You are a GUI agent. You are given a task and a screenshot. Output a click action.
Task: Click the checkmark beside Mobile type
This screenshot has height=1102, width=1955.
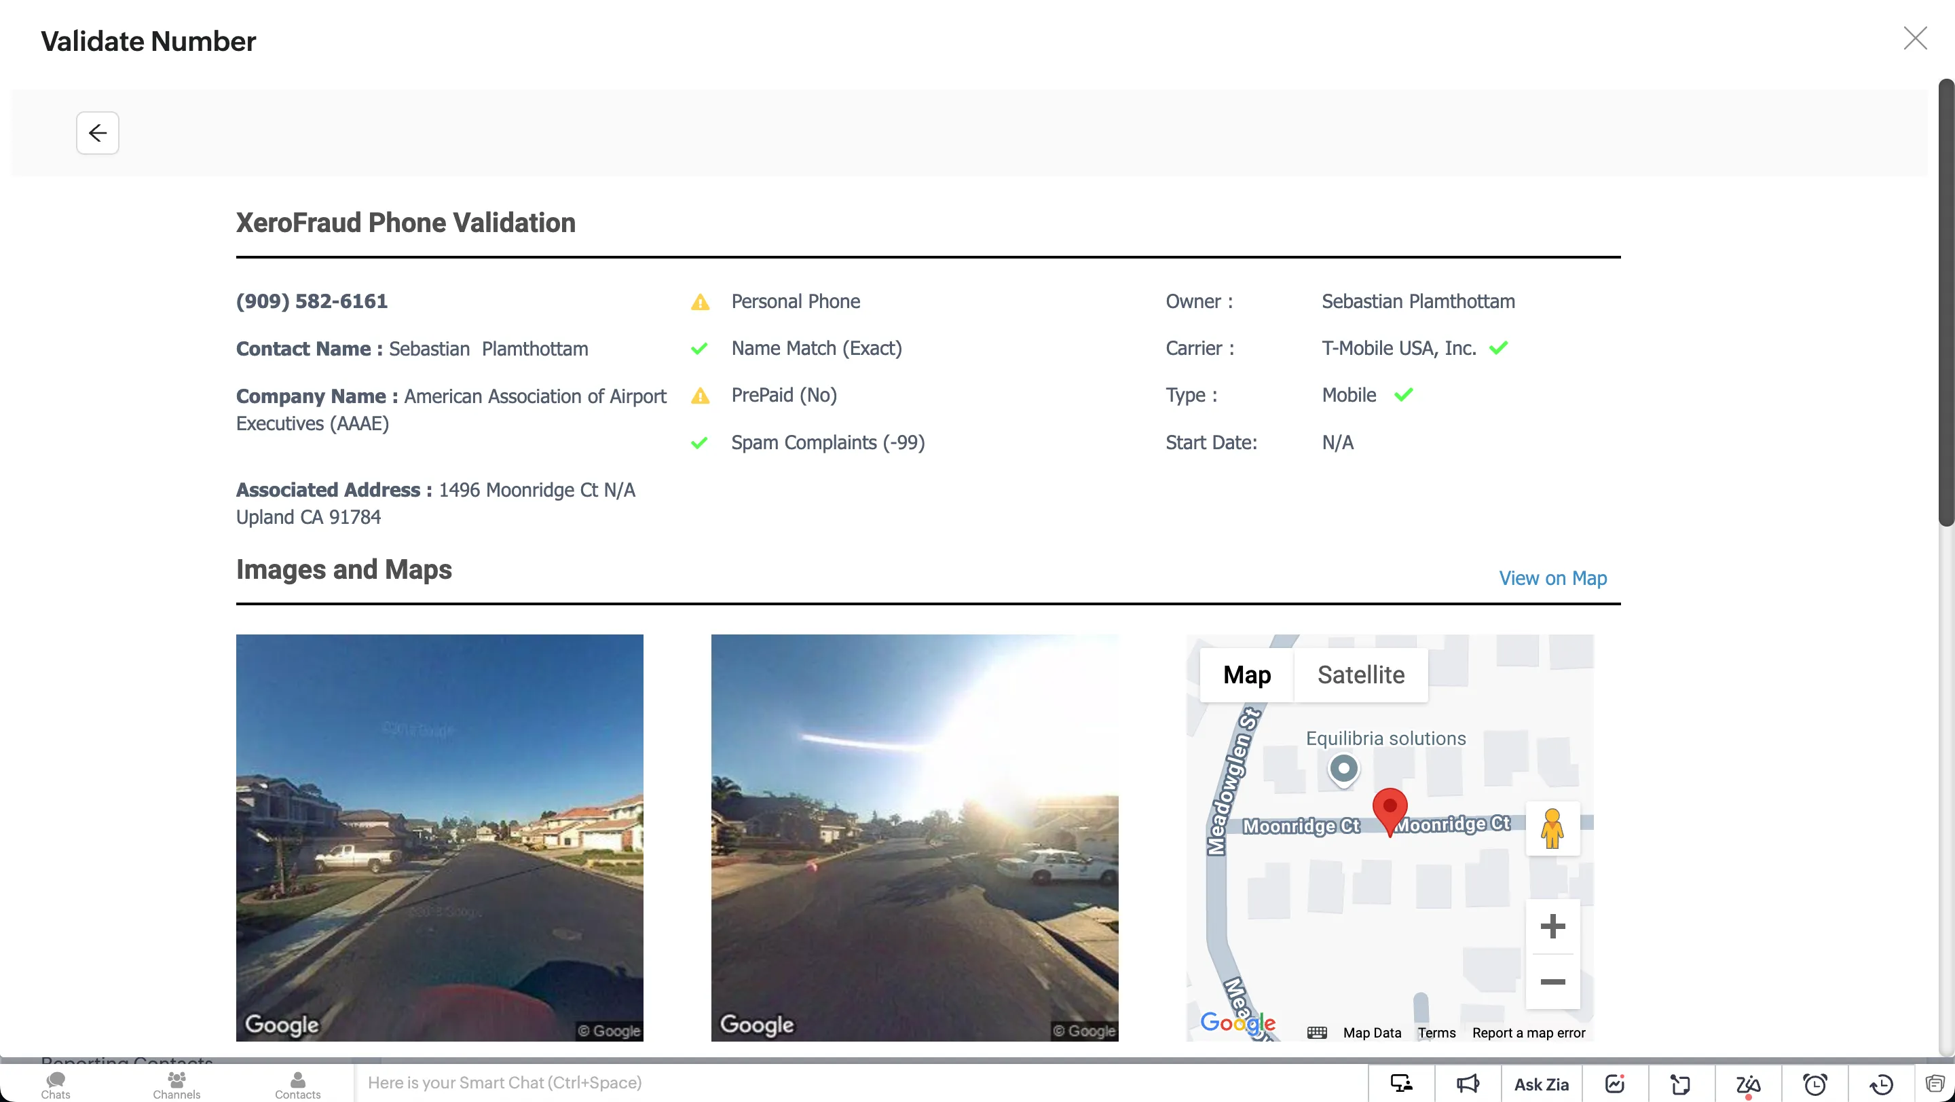[x=1403, y=394]
